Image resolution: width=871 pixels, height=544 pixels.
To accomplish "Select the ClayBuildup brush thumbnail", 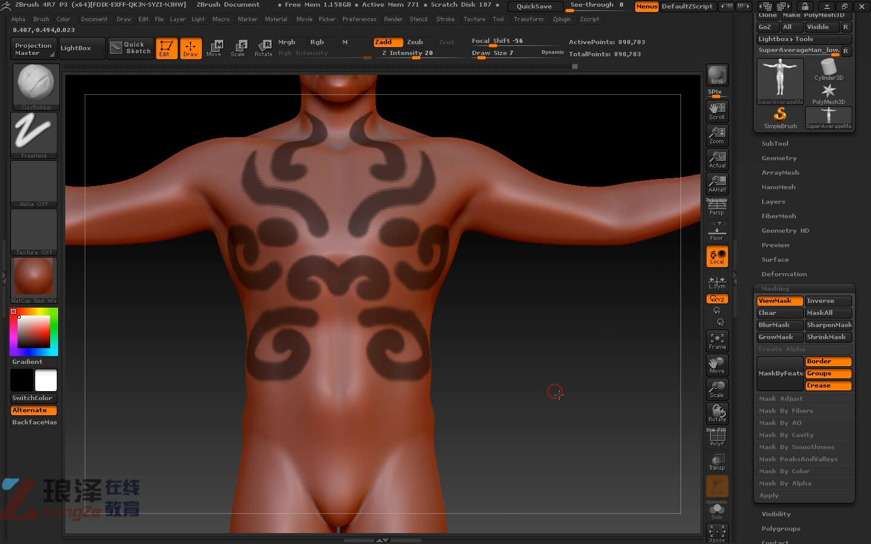I will pyautogui.click(x=35, y=85).
